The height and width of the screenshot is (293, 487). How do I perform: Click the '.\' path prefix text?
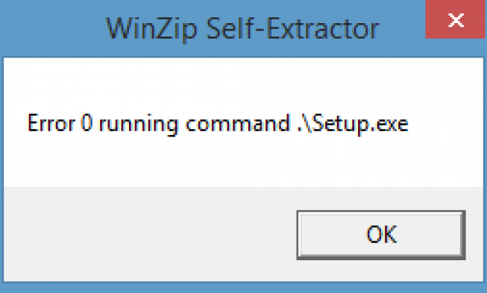(x=304, y=124)
